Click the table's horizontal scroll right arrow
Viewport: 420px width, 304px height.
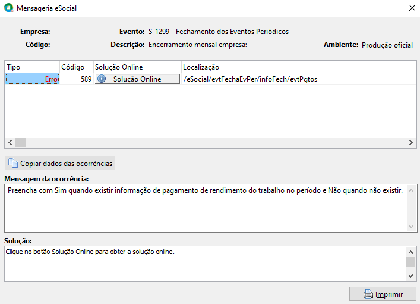click(x=411, y=142)
